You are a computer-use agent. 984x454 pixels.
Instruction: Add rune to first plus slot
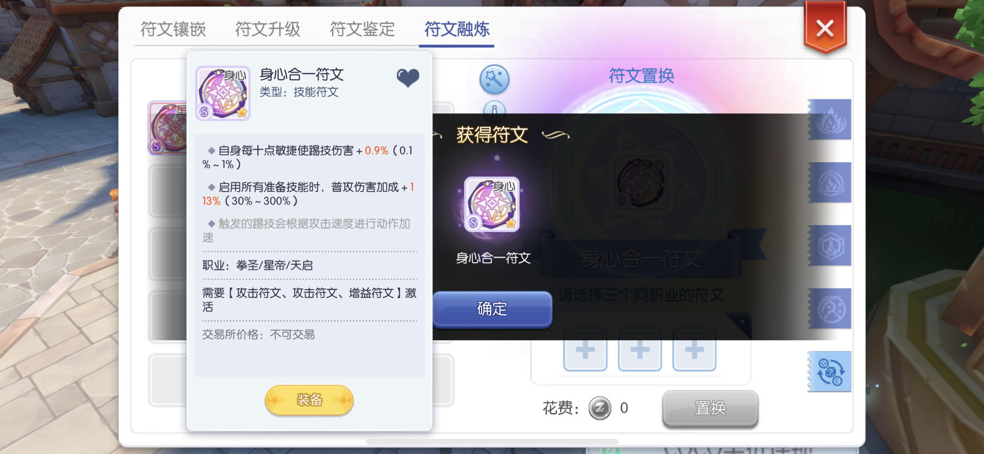pyautogui.click(x=585, y=350)
